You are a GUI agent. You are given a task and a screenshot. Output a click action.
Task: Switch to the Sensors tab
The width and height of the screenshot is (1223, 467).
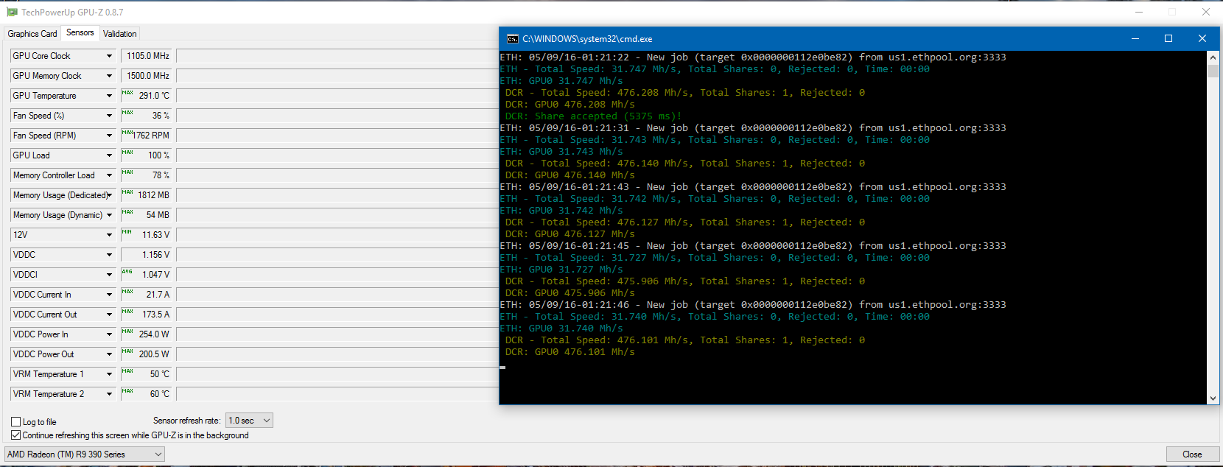click(80, 32)
